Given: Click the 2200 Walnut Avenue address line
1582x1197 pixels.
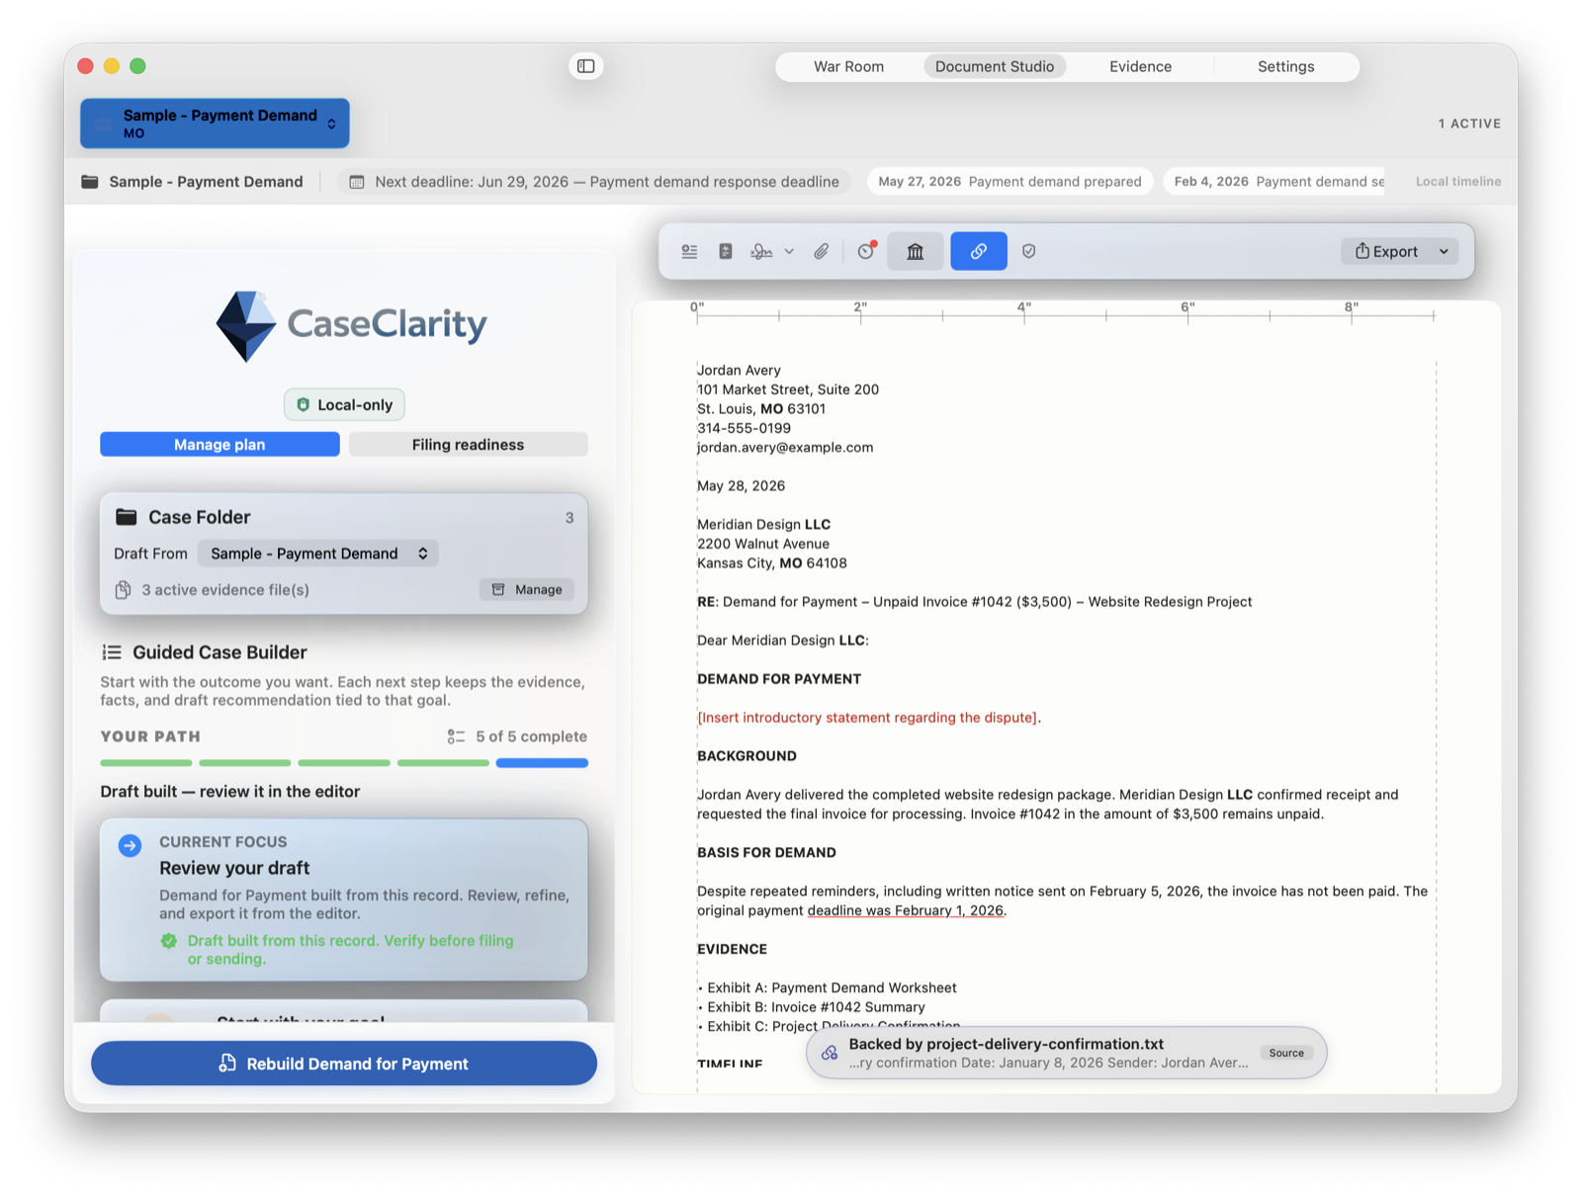Looking at the screenshot, I should pyautogui.click(x=763, y=544).
